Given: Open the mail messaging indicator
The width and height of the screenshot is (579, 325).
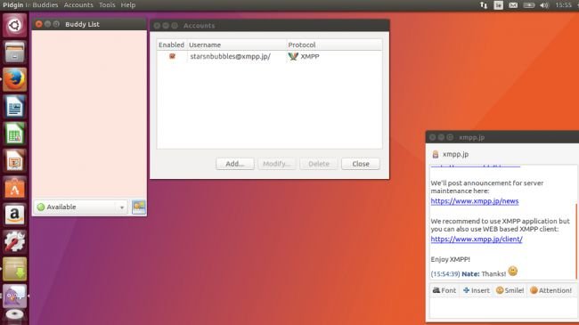Looking at the screenshot, I should pyautogui.click(x=513, y=4).
